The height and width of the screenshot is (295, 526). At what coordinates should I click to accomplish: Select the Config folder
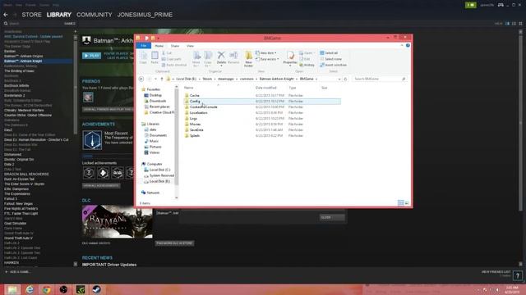(262, 102)
